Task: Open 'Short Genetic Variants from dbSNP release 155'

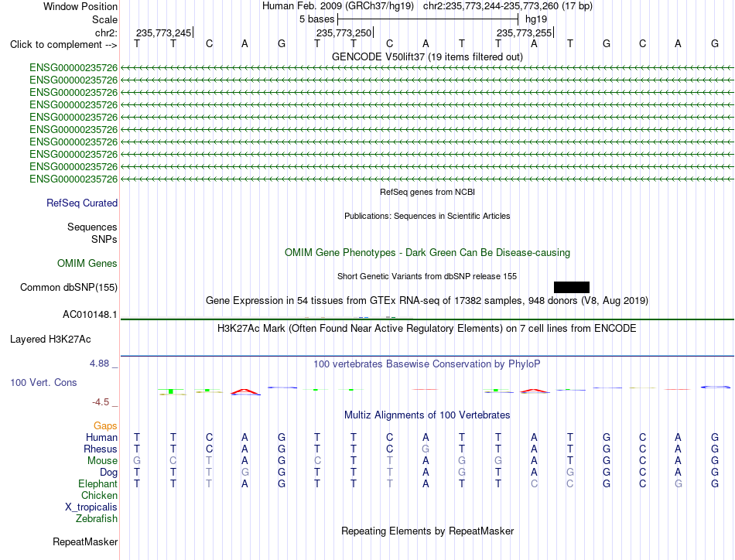Action: click(427, 276)
